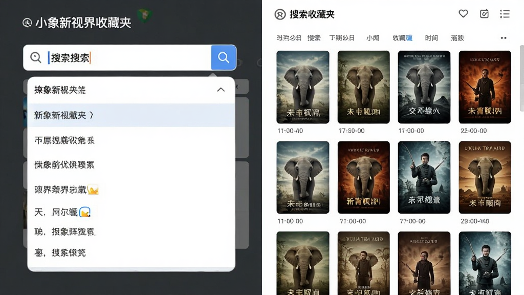Open the man poster above 77:00-00
The height and width of the screenshot is (295, 524).
pos(424,177)
